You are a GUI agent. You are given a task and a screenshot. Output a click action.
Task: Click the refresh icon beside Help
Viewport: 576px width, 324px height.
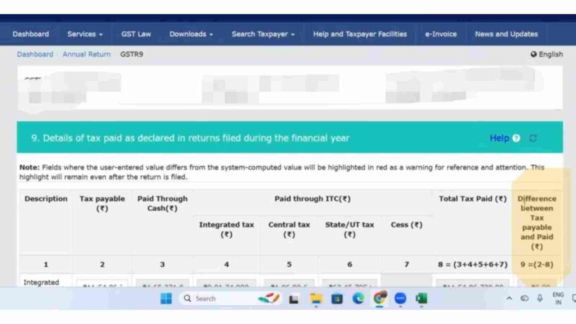(x=533, y=138)
